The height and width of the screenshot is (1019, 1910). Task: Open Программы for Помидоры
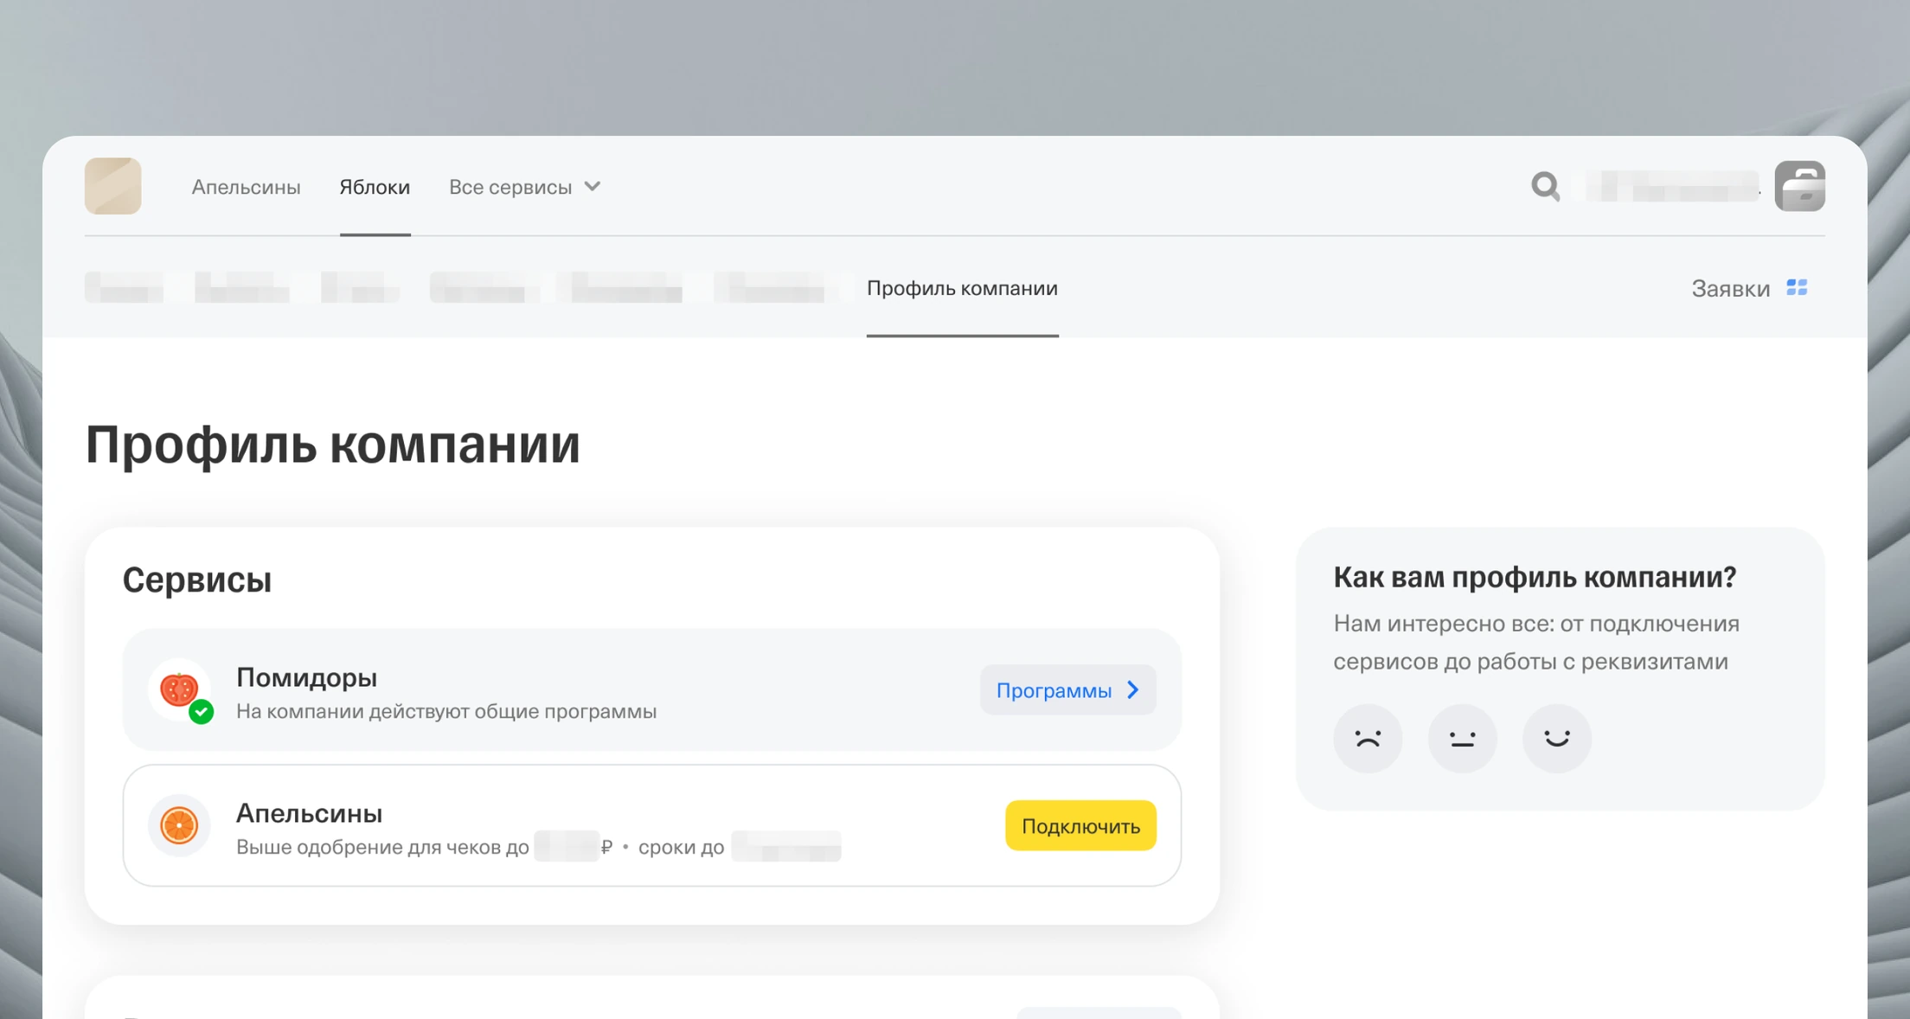(x=1067, y=689)
